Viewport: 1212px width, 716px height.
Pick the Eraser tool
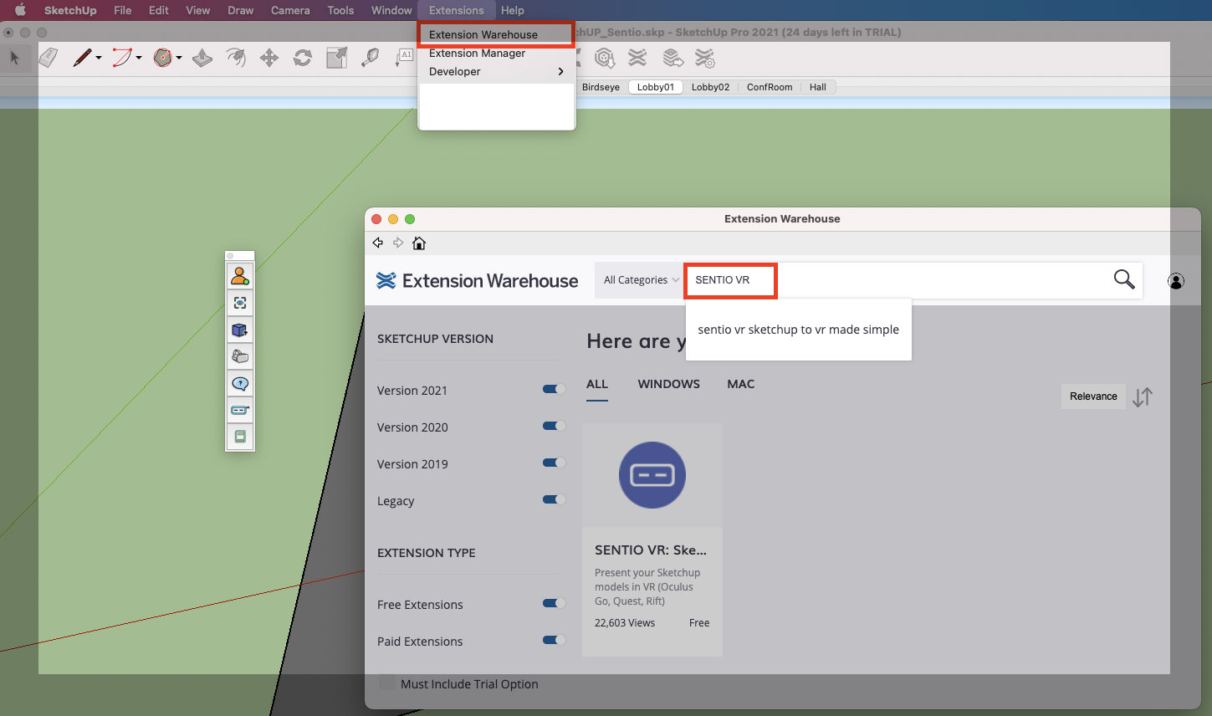[49, 58]
